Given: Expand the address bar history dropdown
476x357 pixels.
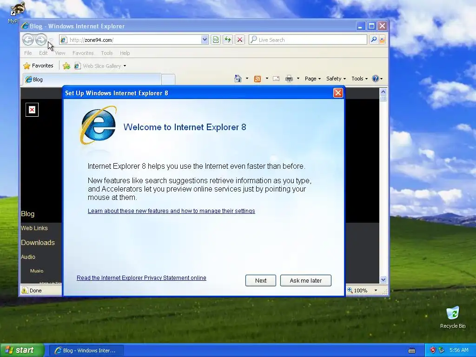Looking at the screenshot, I should pos(205,40).
